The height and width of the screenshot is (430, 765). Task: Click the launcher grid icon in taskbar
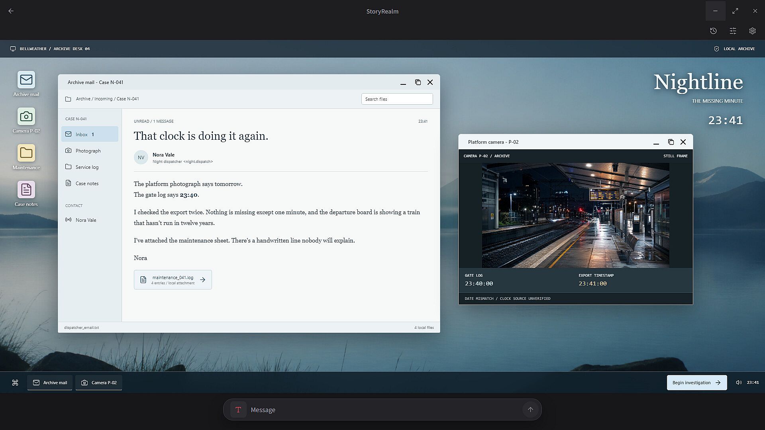click(15, 383)
